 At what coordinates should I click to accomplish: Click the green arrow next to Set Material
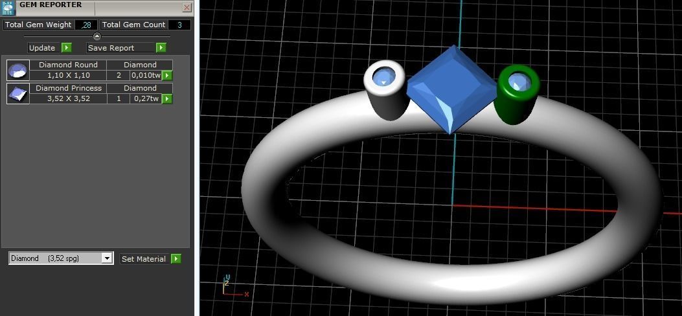click(x=176, y=259)
